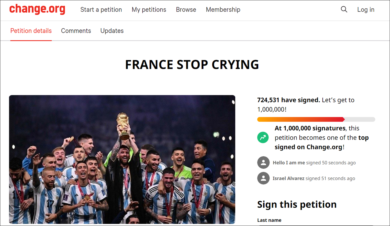Click the World Cup trophy celebration photo
The width and height of the screenshot is (390, 226).
pyautogui.click(x=122, y=159)
